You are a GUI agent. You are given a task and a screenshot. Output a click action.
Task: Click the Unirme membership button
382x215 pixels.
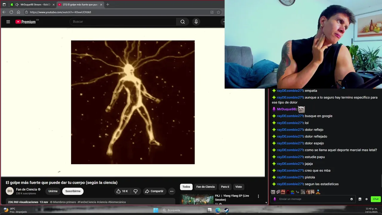coord(53,191)
